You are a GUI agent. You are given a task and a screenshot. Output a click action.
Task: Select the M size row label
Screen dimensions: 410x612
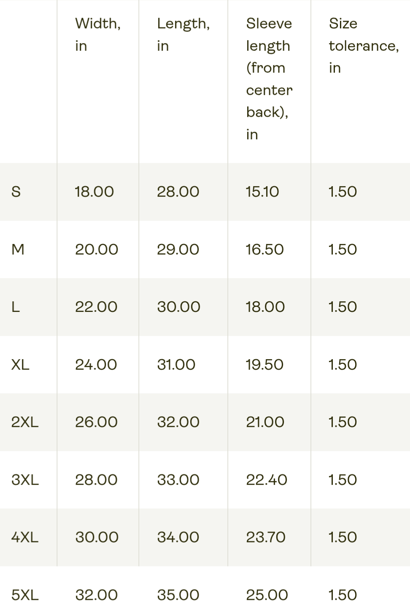[18, 250]
